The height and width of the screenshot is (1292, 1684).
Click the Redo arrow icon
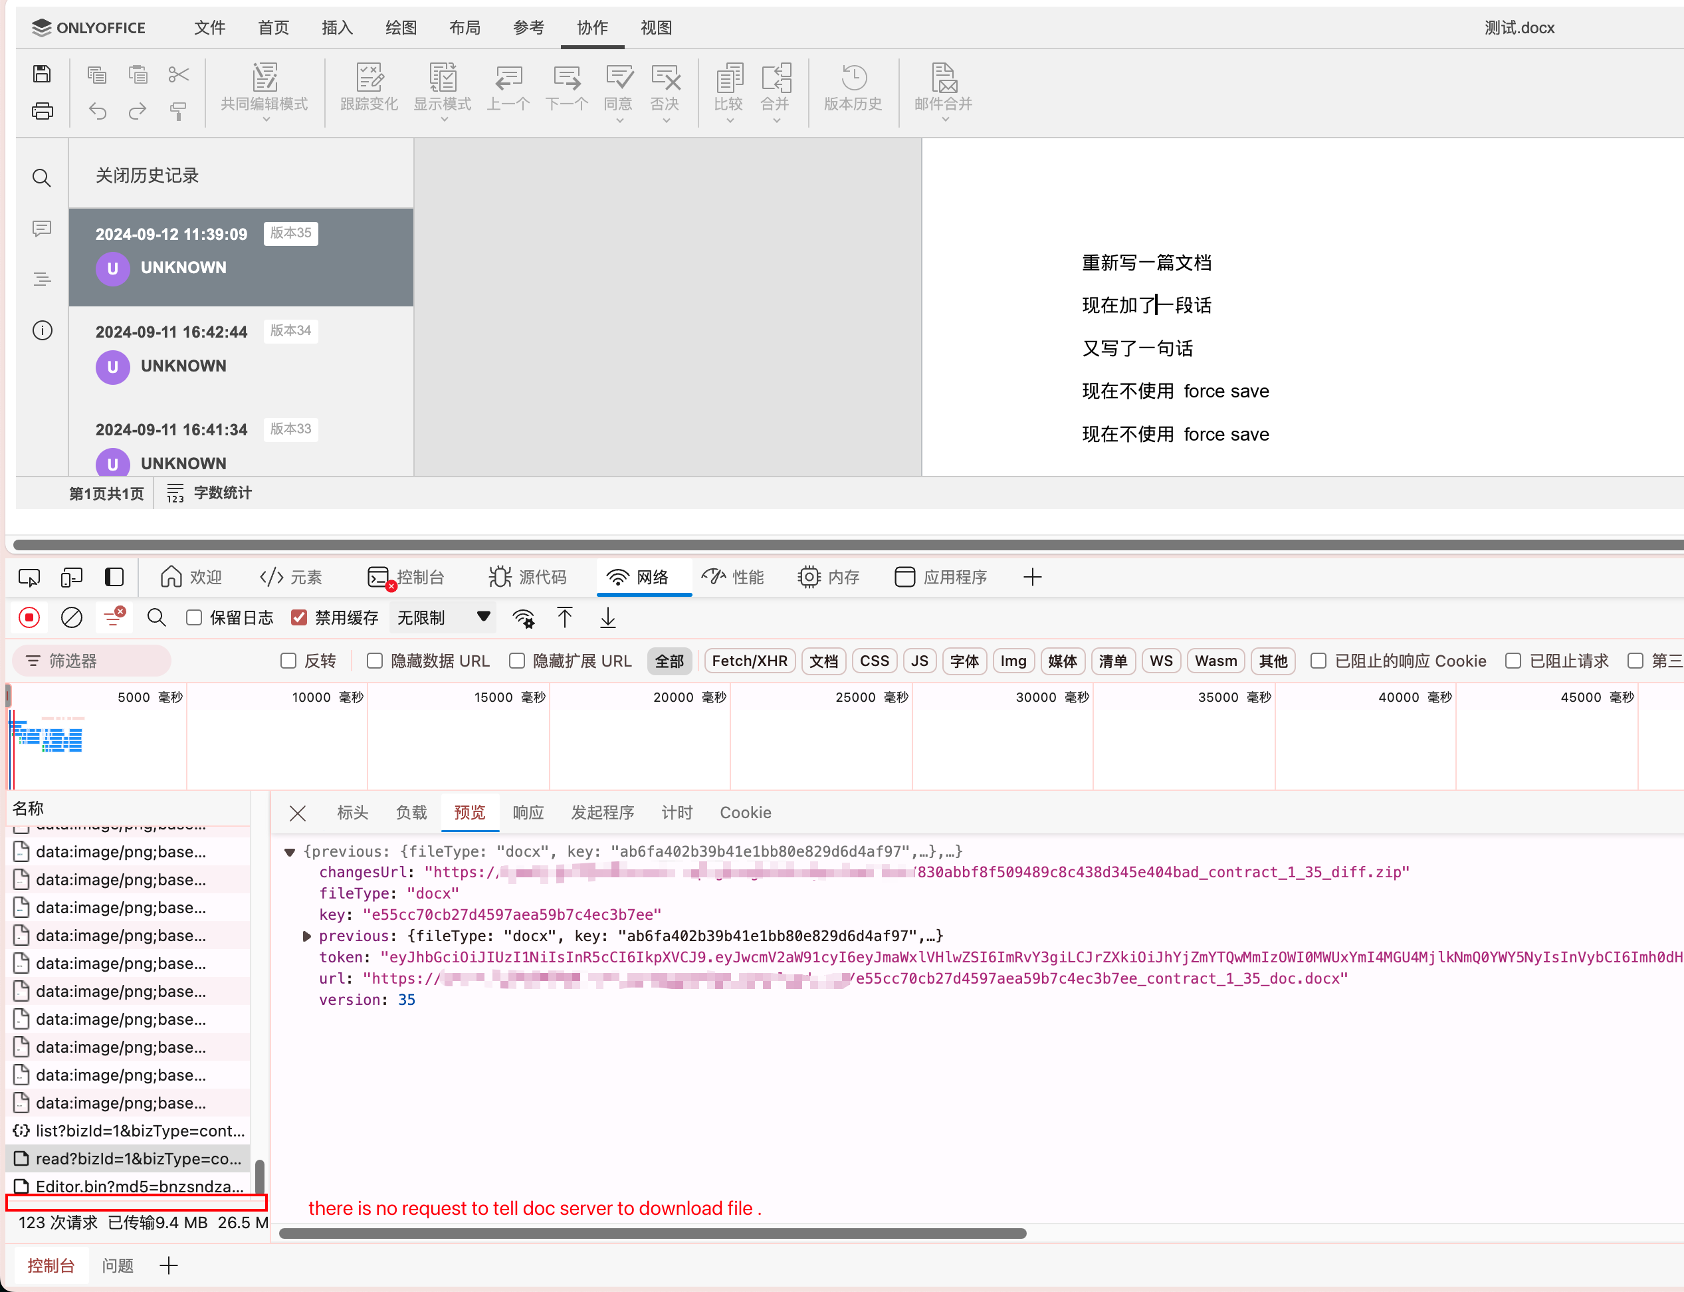(x=138, y=112)
